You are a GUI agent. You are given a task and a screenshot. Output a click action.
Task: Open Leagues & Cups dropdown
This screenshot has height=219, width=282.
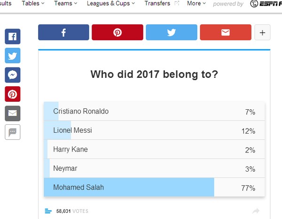pyautogui.click(x=111, y=3)
